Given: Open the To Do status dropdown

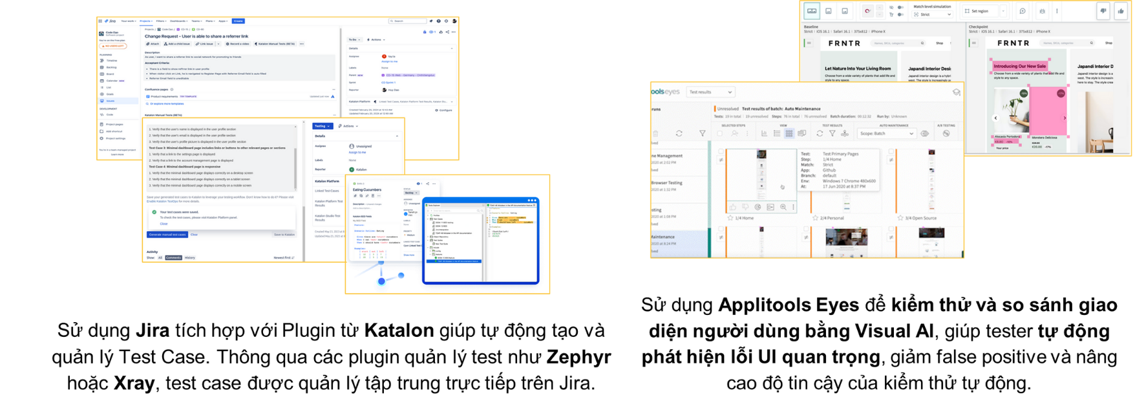Looking at the screenshot, I should [354, 39].
